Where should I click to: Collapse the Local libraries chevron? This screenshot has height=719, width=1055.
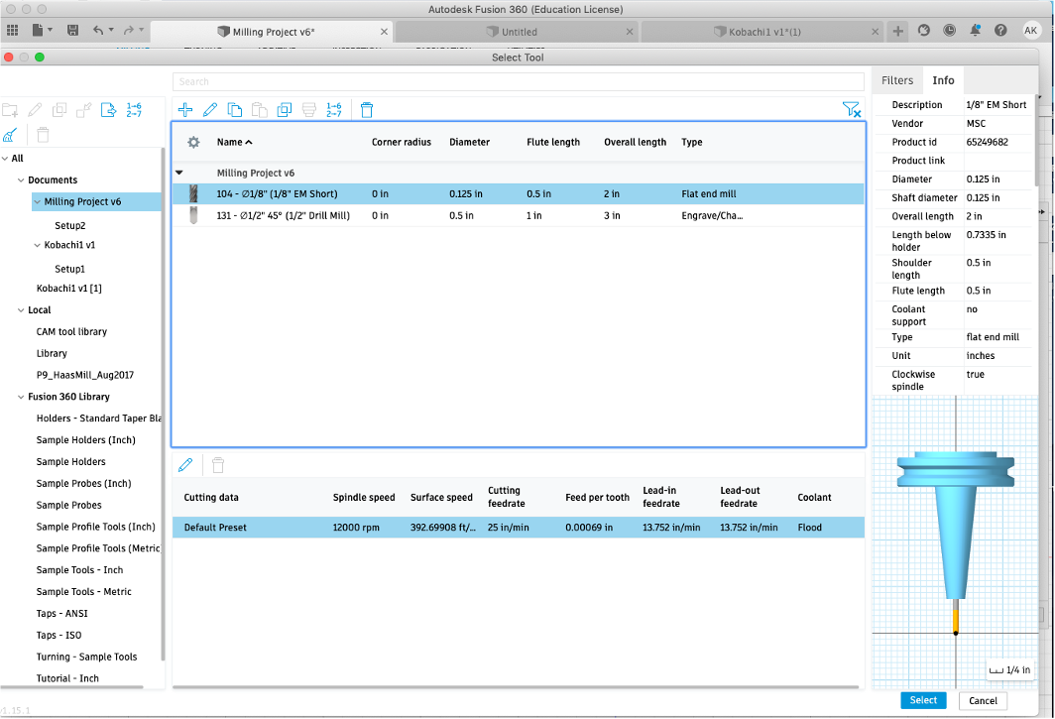tap(21, 310)
